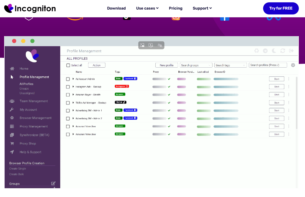This screenshot has height=197, width=305.
Task: Toggle dark mode with moon icon
Action: point(274,51)
